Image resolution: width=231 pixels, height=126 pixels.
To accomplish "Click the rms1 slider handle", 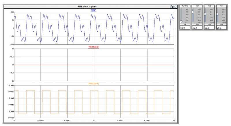I will click(x=193, y=12).
